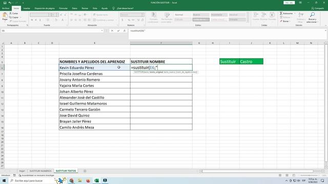Select cell Kevin Eduardo Pèrez
328x184 pixels.
(x=94, y=67)
